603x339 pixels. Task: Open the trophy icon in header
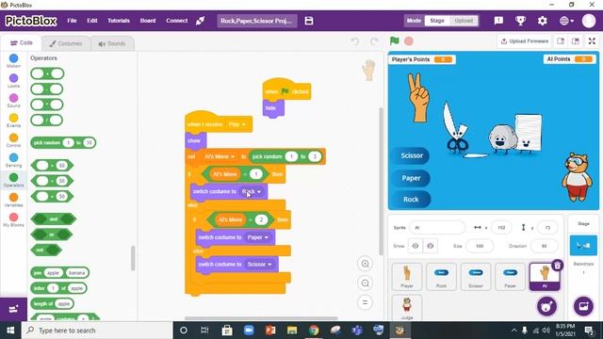pos(520,21)
